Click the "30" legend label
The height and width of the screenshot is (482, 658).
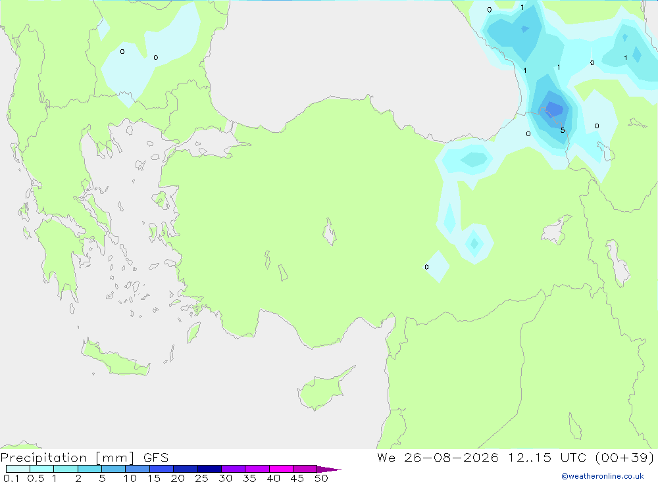click(226, 478)
